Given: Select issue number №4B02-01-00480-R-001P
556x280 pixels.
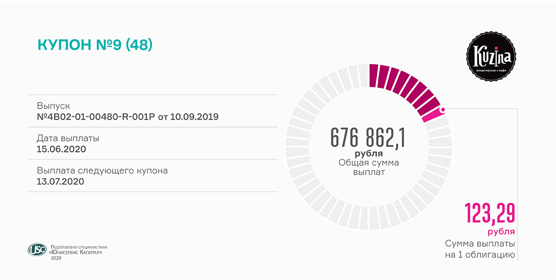Looking at the screenshot, I should pos(96,116).
